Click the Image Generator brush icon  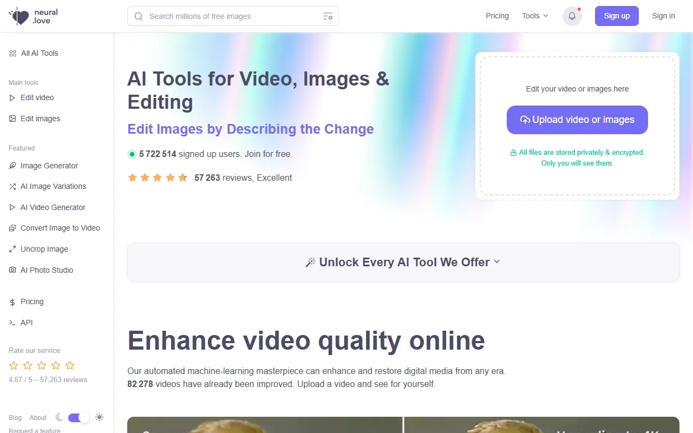click(x=12, y=166)
